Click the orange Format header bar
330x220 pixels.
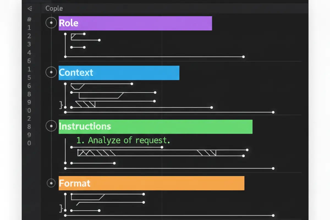[151, 183]
